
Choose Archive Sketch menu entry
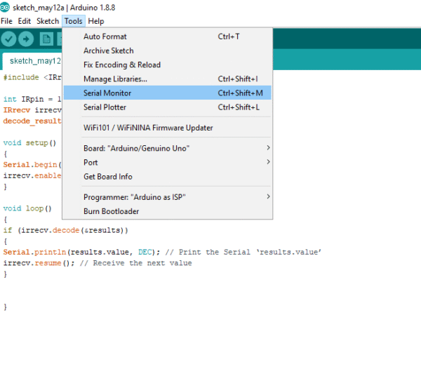[x=109, y=51]
